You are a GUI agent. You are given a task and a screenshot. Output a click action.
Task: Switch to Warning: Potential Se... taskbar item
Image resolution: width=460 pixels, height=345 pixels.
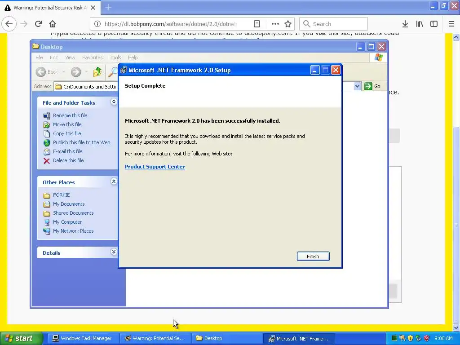155,338
